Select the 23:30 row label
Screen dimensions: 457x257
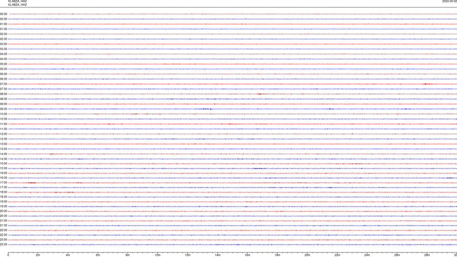[x=3, y=245]
